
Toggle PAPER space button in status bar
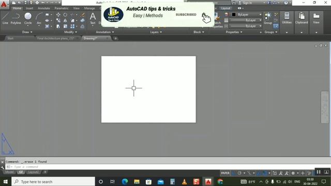(225, 173)
